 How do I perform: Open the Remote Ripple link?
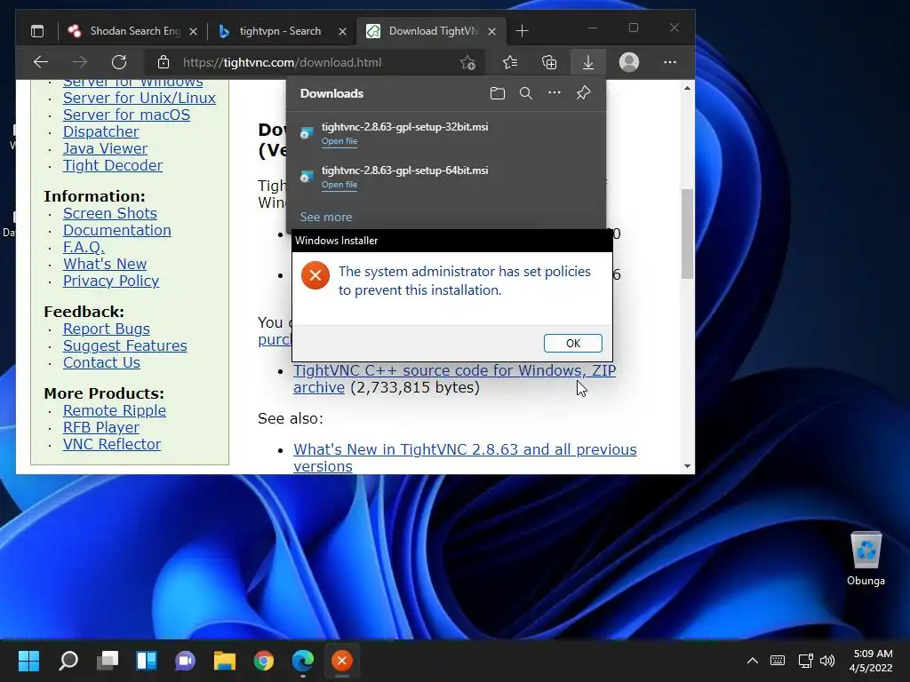point(115,410)
